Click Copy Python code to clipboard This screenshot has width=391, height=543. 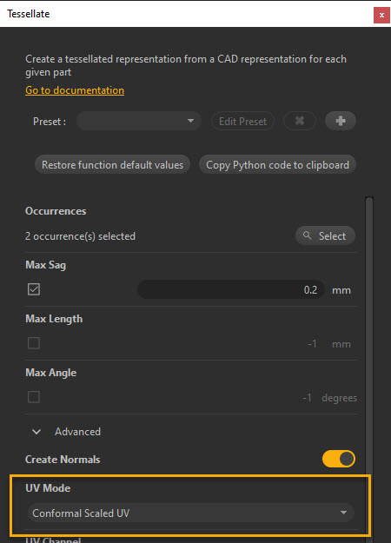tap(277, 165)
